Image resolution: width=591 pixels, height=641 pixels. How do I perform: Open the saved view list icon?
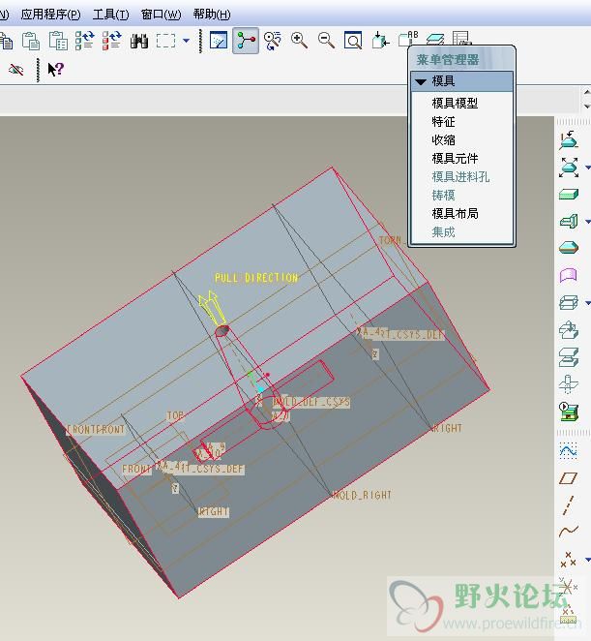407,39
